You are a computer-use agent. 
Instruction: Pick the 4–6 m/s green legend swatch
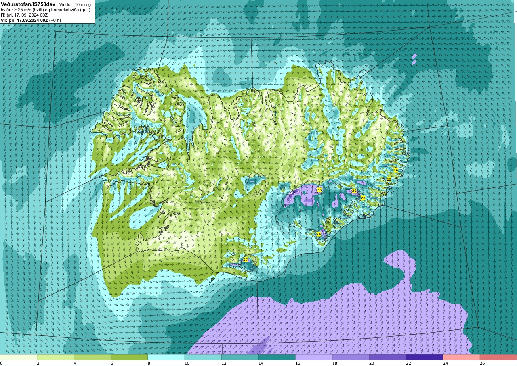(92, 357)
